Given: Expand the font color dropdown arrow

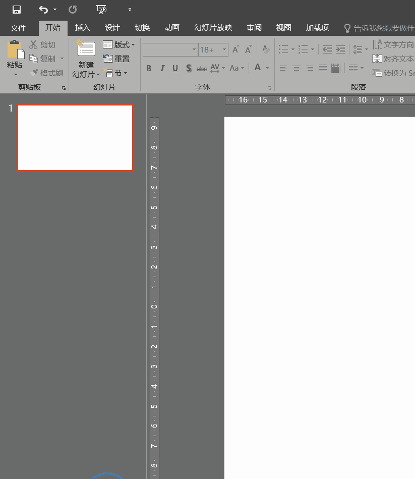Looking at the screenshot, I should pyautogui.click(x=267, y=68).
